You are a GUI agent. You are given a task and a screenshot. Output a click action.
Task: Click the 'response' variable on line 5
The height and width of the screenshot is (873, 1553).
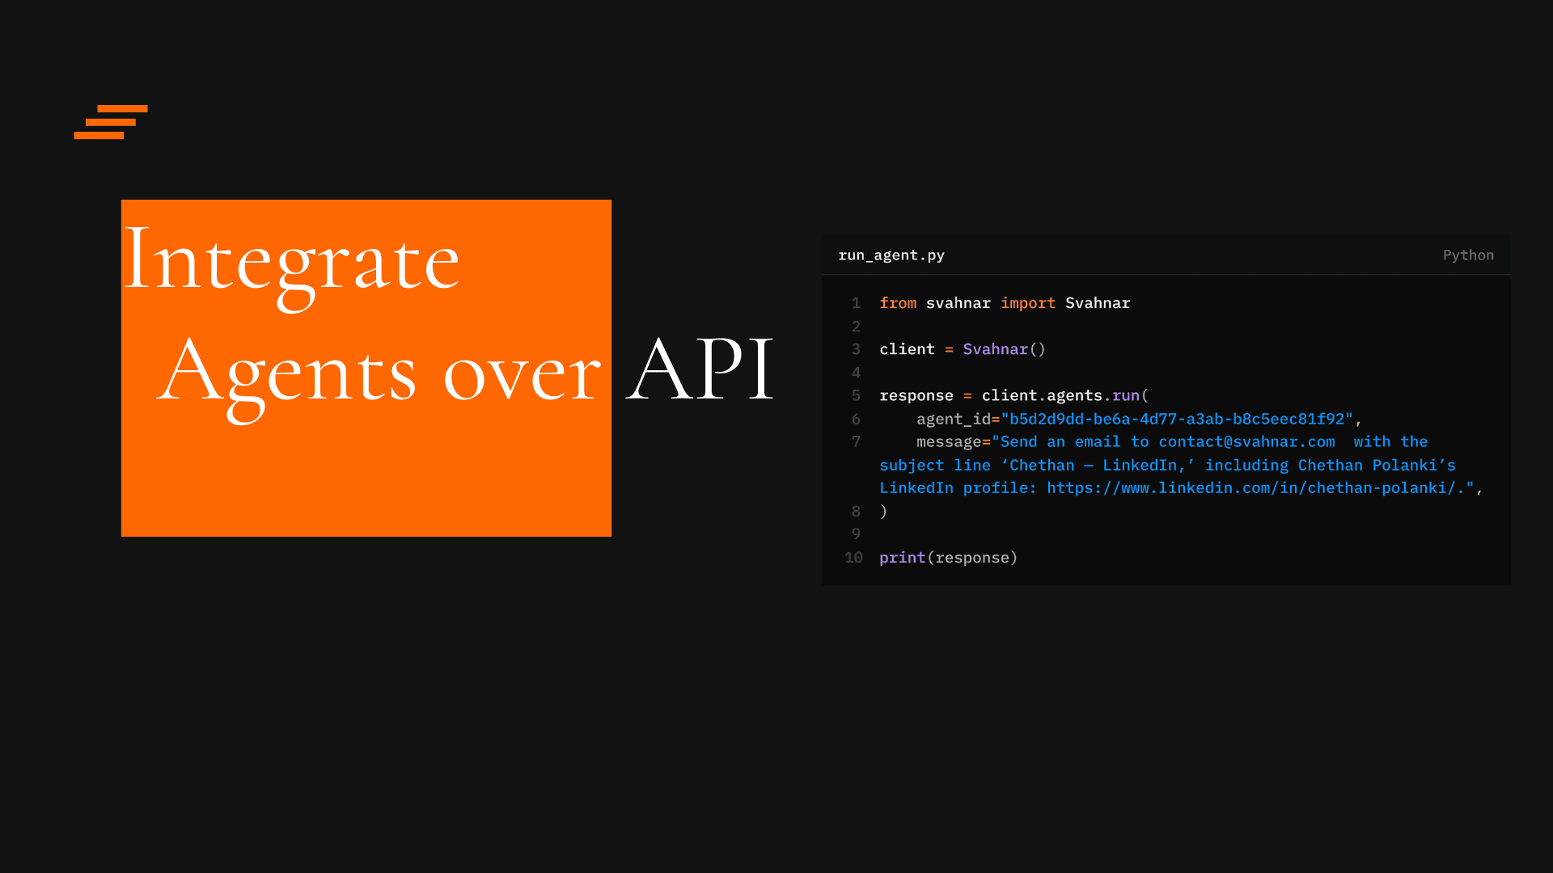(916, 395)
